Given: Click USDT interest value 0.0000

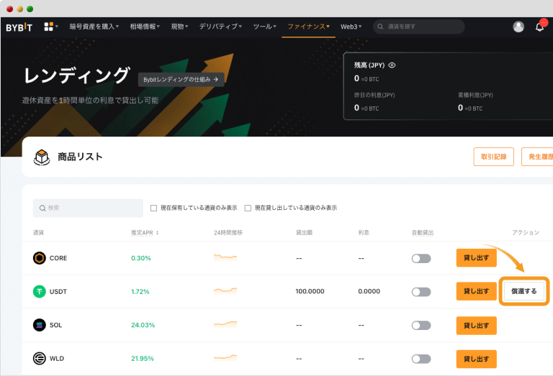Looking at the screenshot, I should pyautogui.click(x=369, y=291).
